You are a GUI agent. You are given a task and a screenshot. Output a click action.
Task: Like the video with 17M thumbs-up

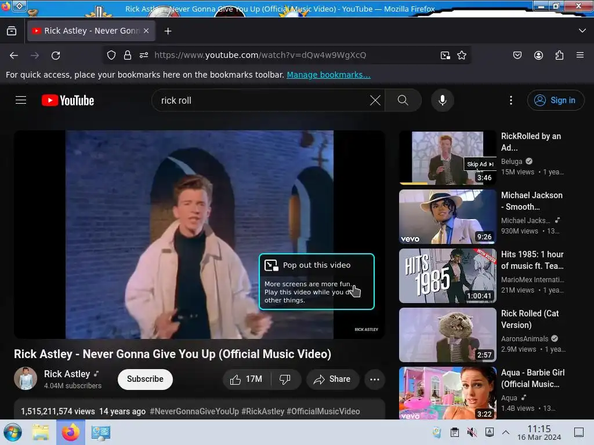[x=247, y=379]
